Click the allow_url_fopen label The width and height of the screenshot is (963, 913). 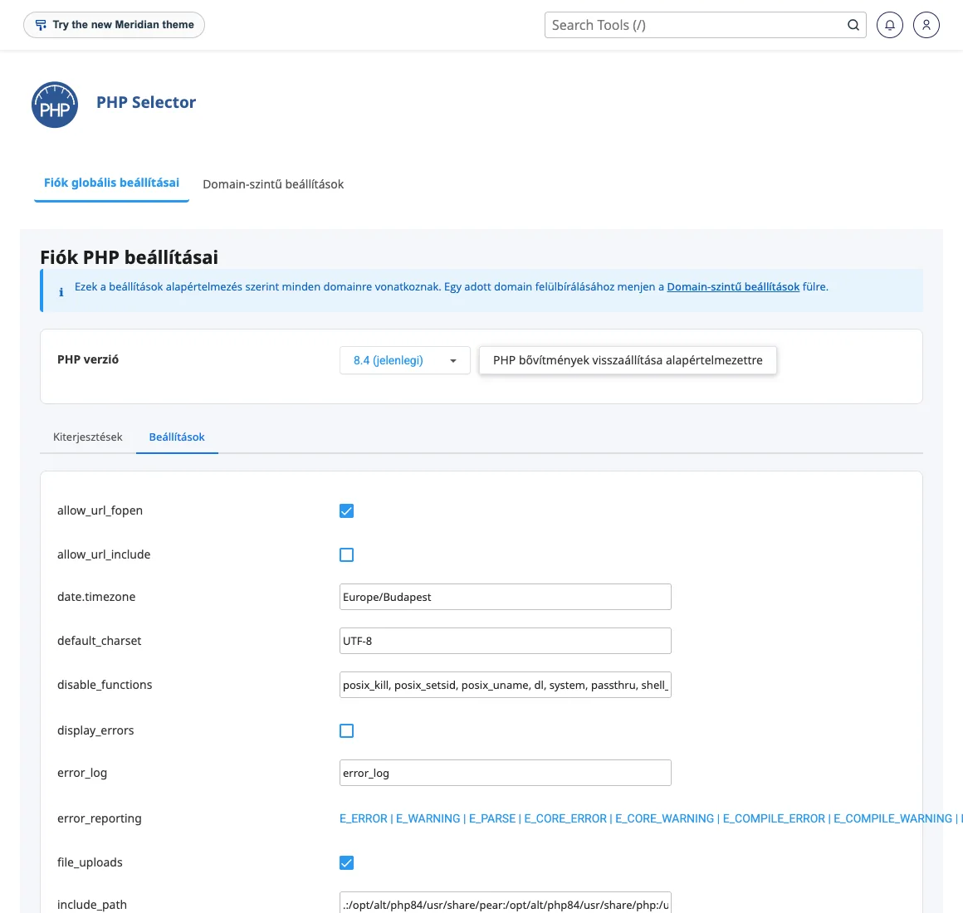[x=100, y=510]
